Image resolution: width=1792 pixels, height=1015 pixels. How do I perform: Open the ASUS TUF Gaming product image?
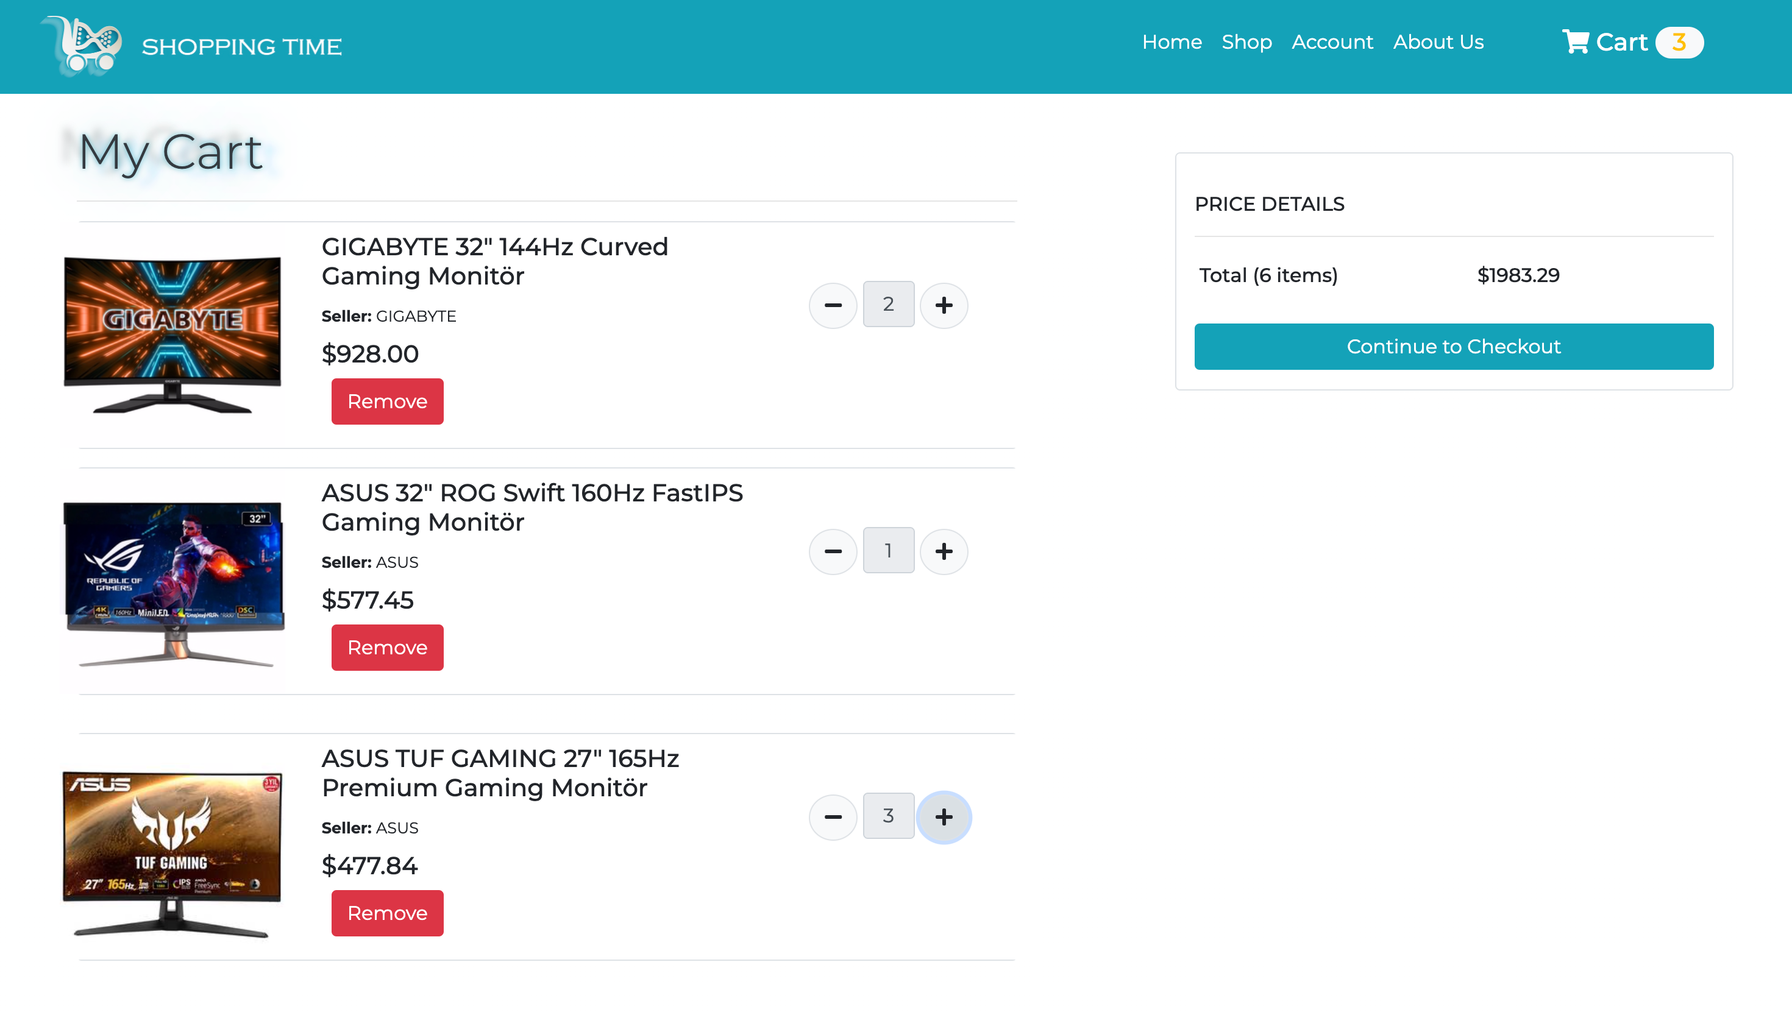tap(171, 854)
